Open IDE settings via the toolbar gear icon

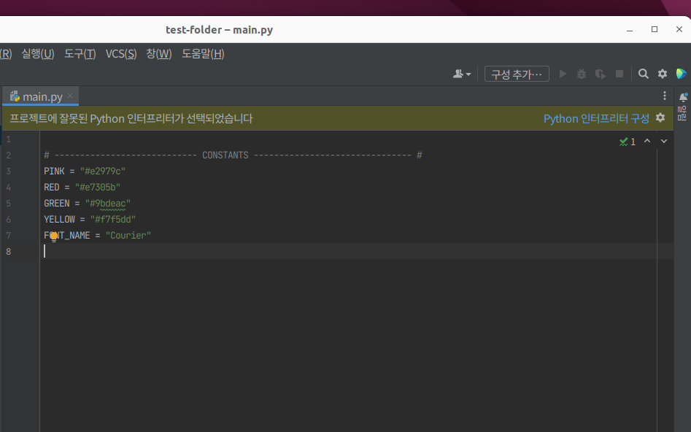coord(662,73)
